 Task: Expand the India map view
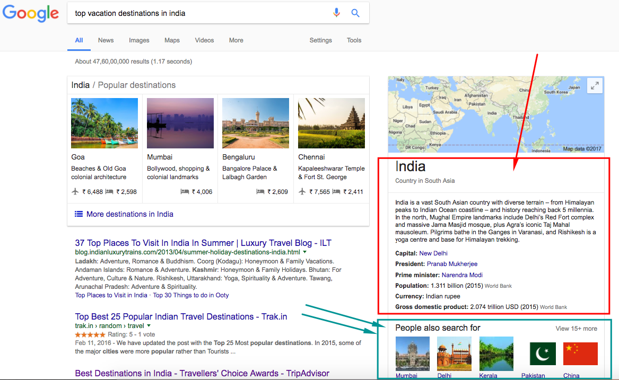[x=595, y=85]
